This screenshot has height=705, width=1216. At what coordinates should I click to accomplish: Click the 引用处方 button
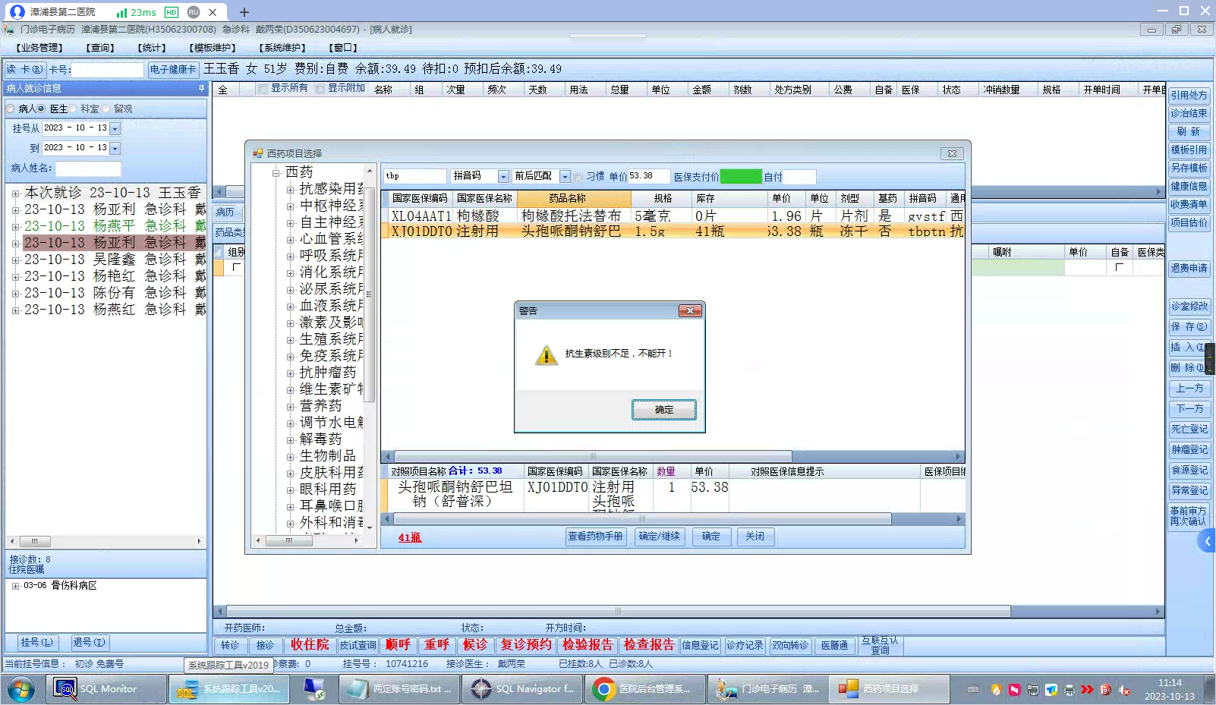(x=1189, y=96)
